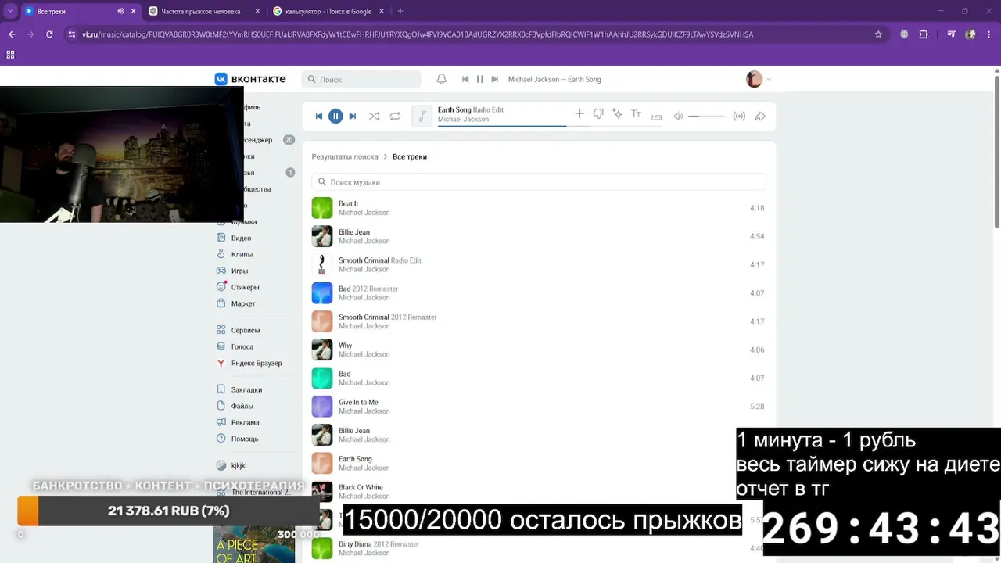Toggle shuffle mode in the player
This screenshot has height=563, width=1001.
click(x=375, y=117)
